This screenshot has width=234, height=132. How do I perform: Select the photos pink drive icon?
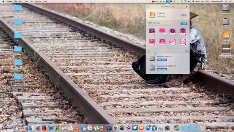tap(173, 41)
